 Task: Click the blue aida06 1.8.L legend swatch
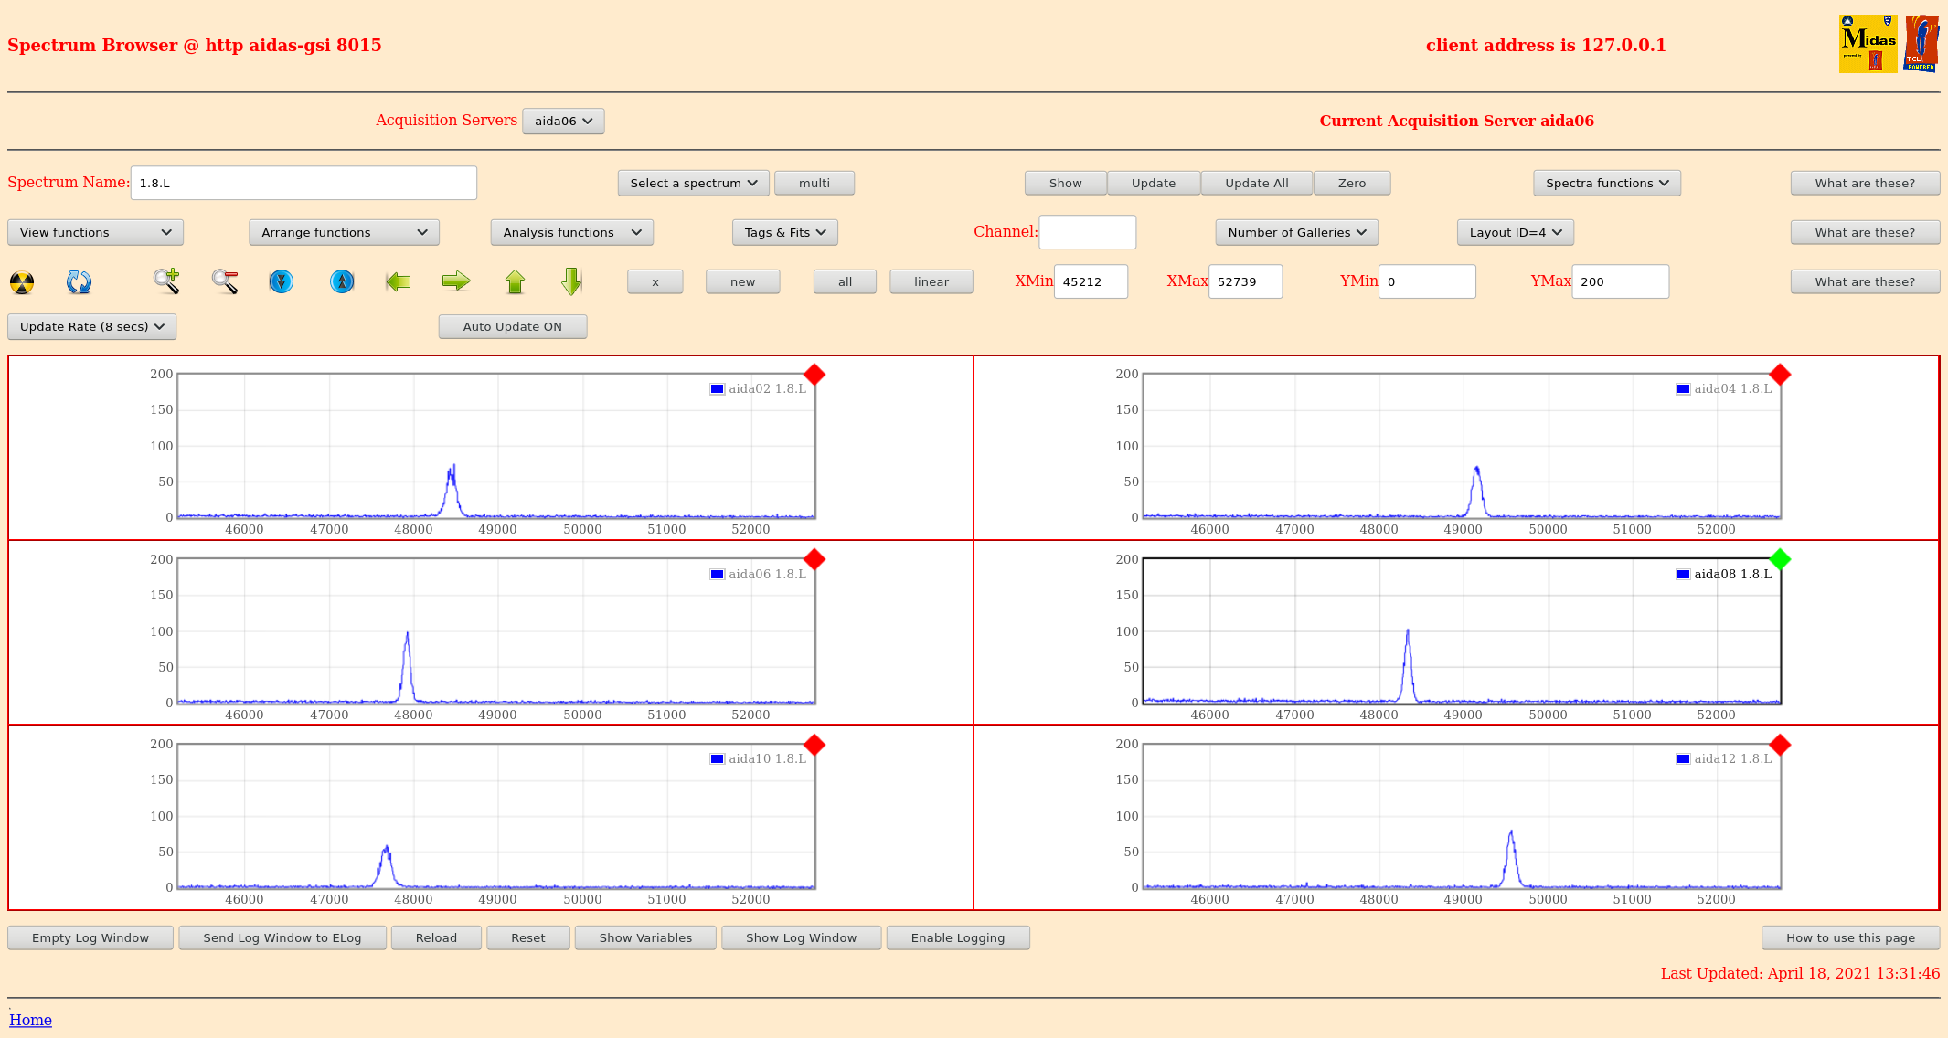(718, 574)
